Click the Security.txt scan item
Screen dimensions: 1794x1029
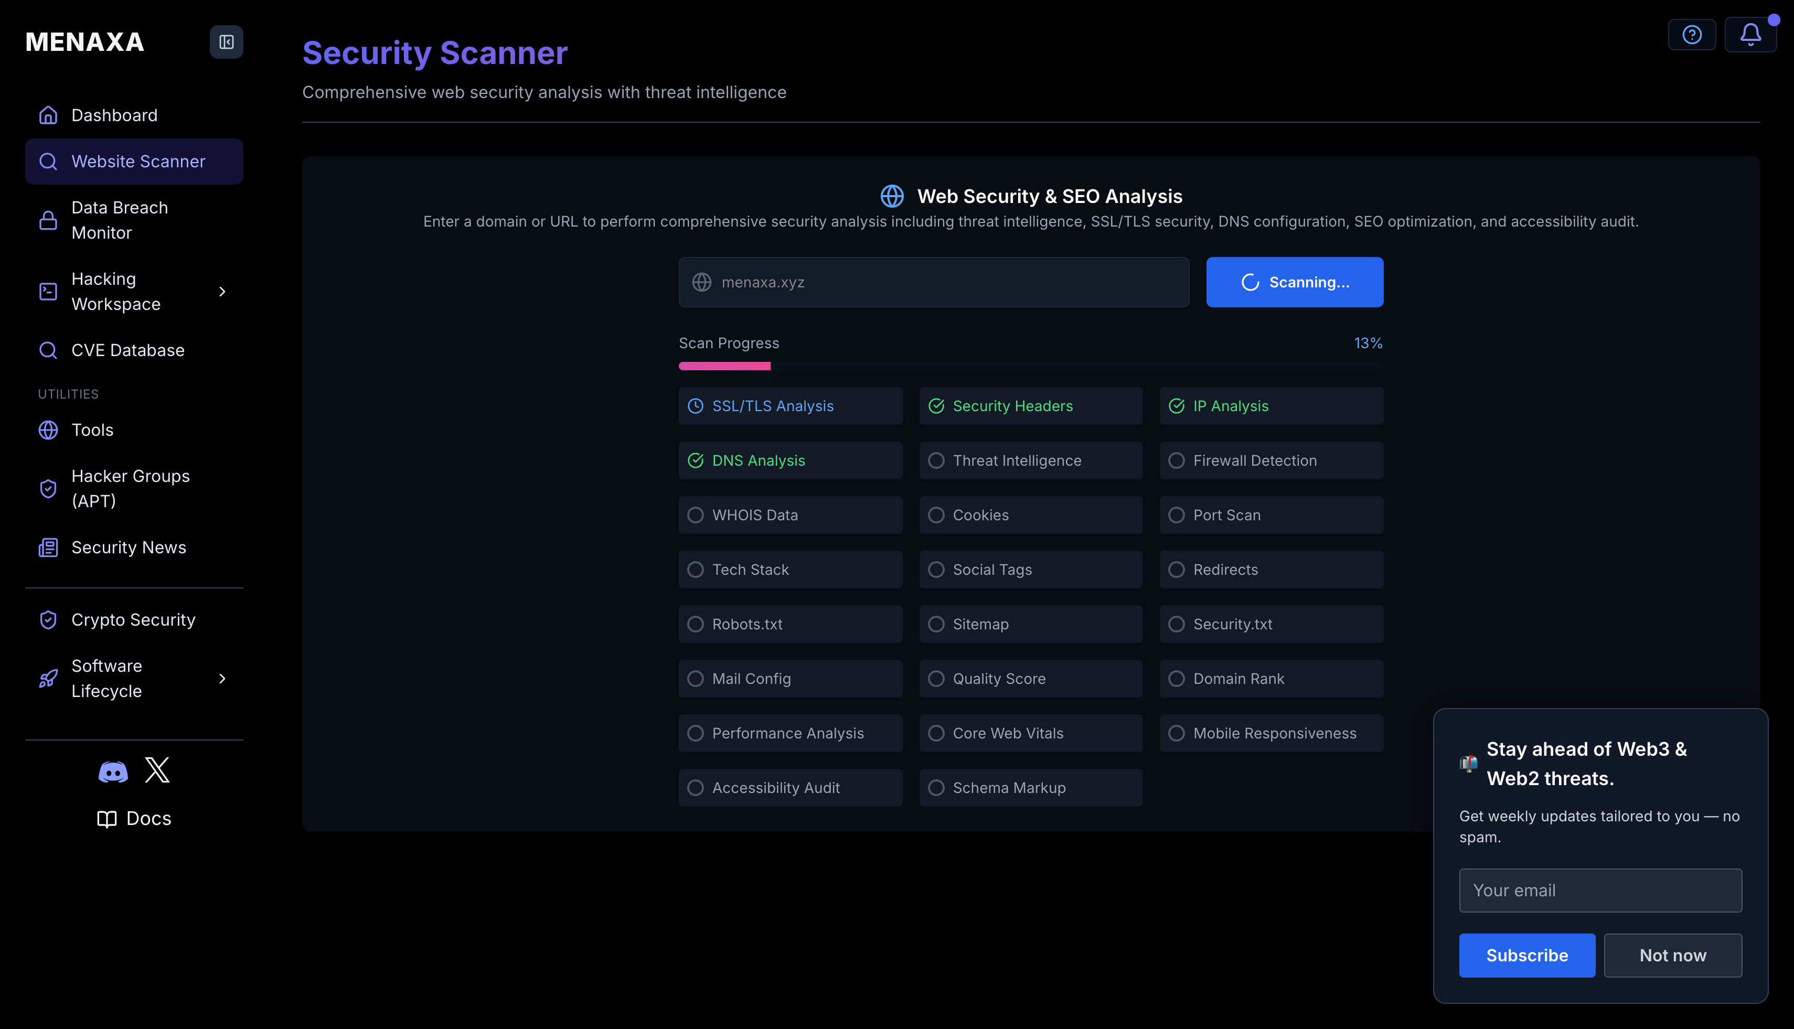[x=1271, y=624]
